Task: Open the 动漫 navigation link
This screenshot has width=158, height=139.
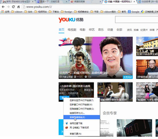Action: [x=110, y=30]
